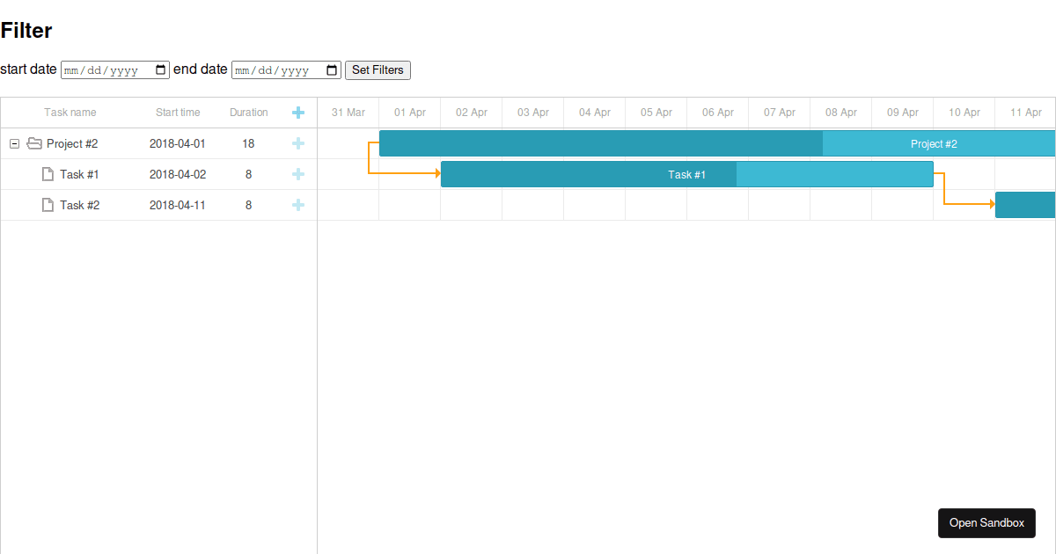Click the 10 Apr date scale cell
Screen dimensions: 1056x554
[x=964, y=113]
